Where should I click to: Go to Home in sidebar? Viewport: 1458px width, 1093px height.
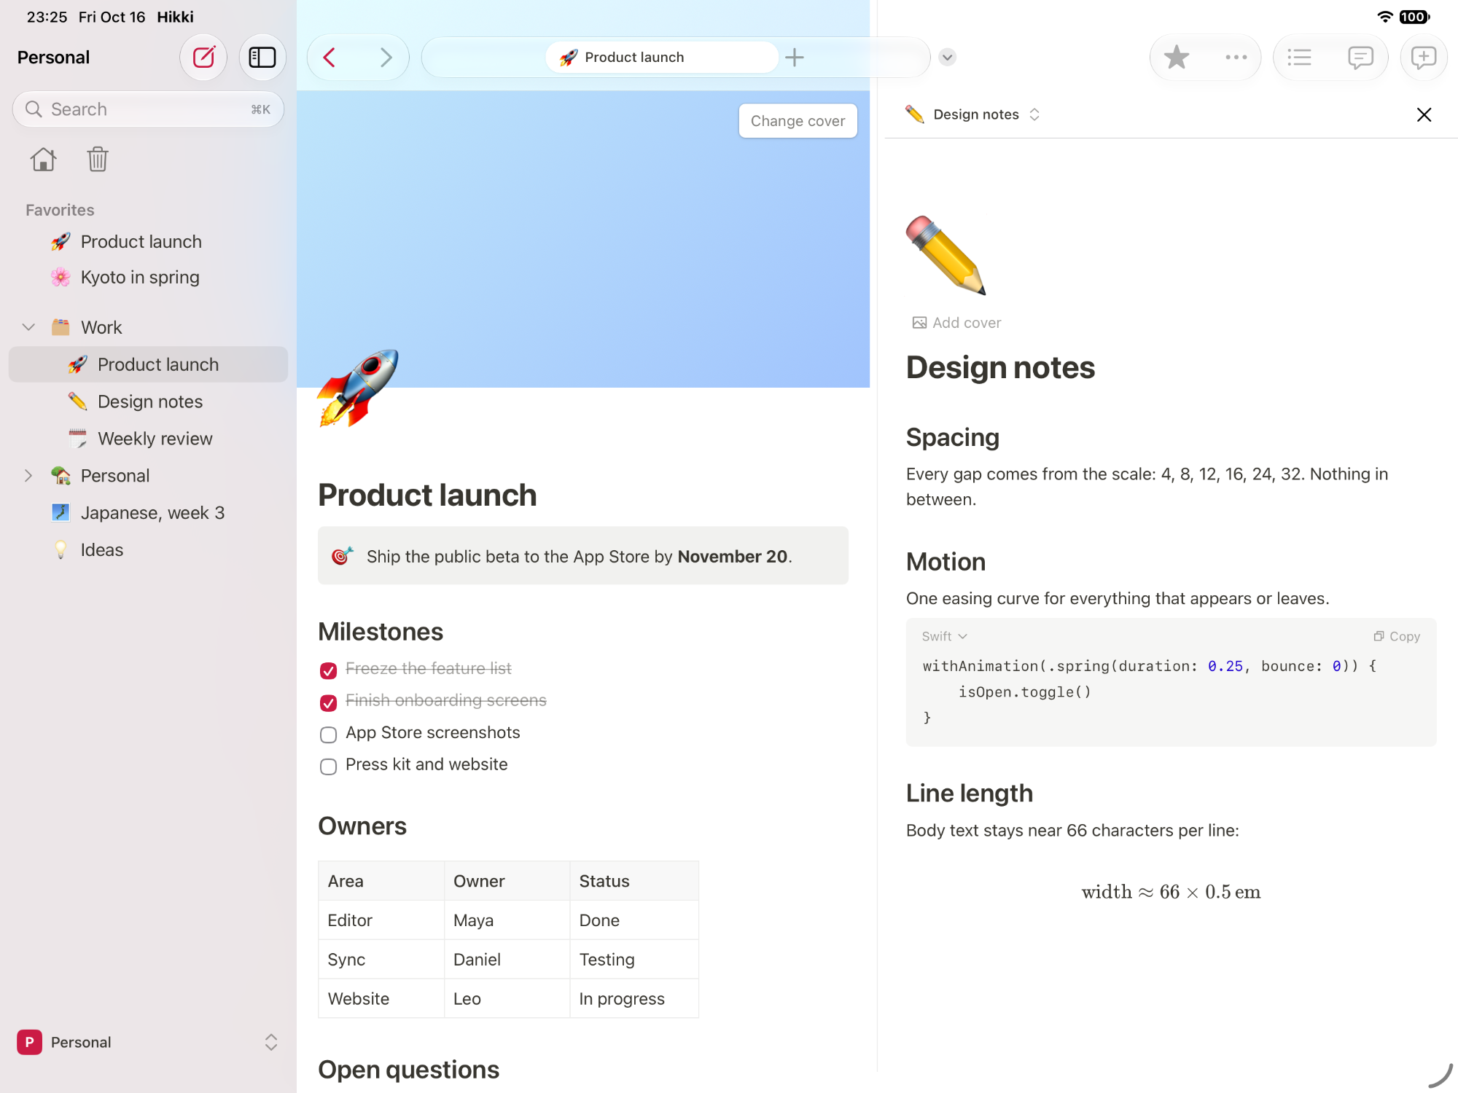[43, 159]
